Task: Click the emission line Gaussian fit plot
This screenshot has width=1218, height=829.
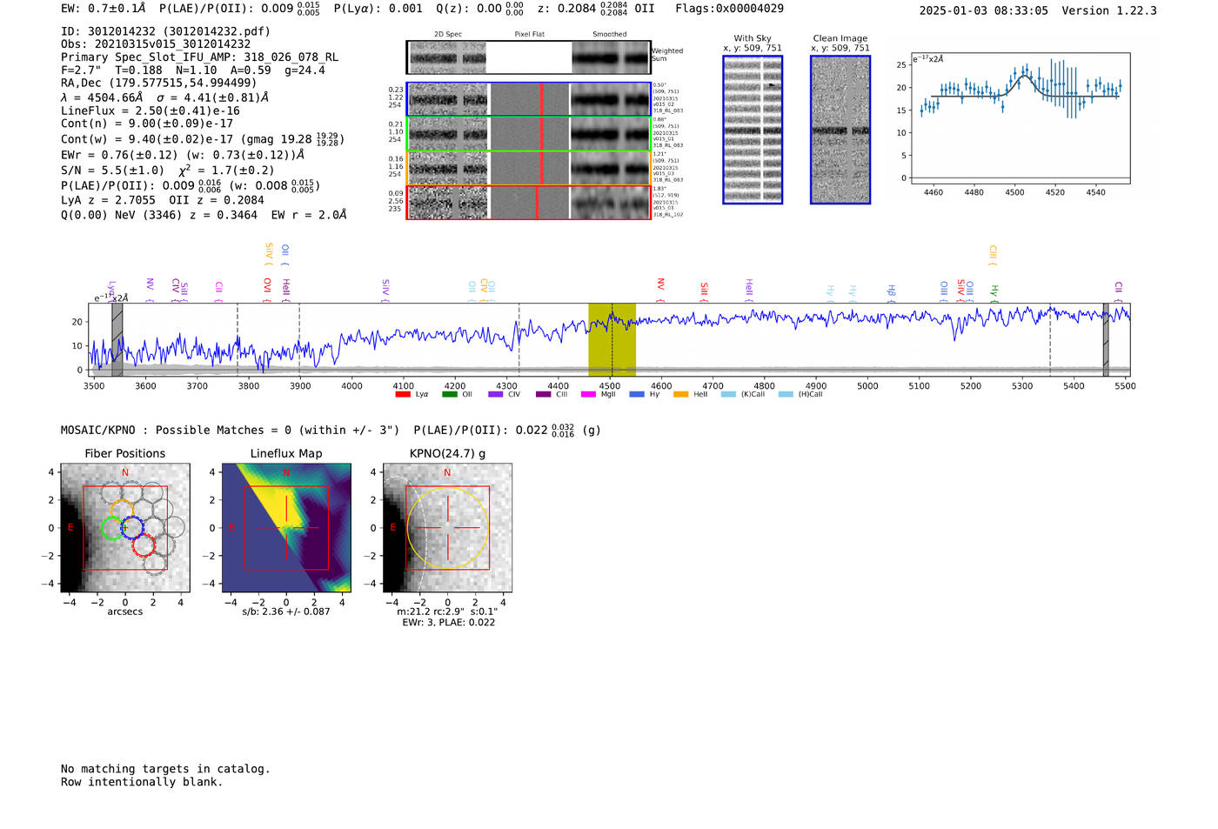Action: [1020, 118]
